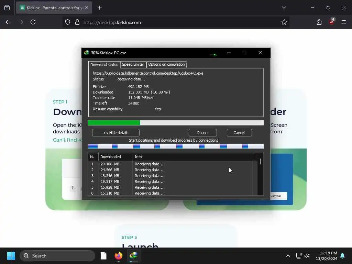
Task: Click Time left value 34 sec
Action: [133, 103]
